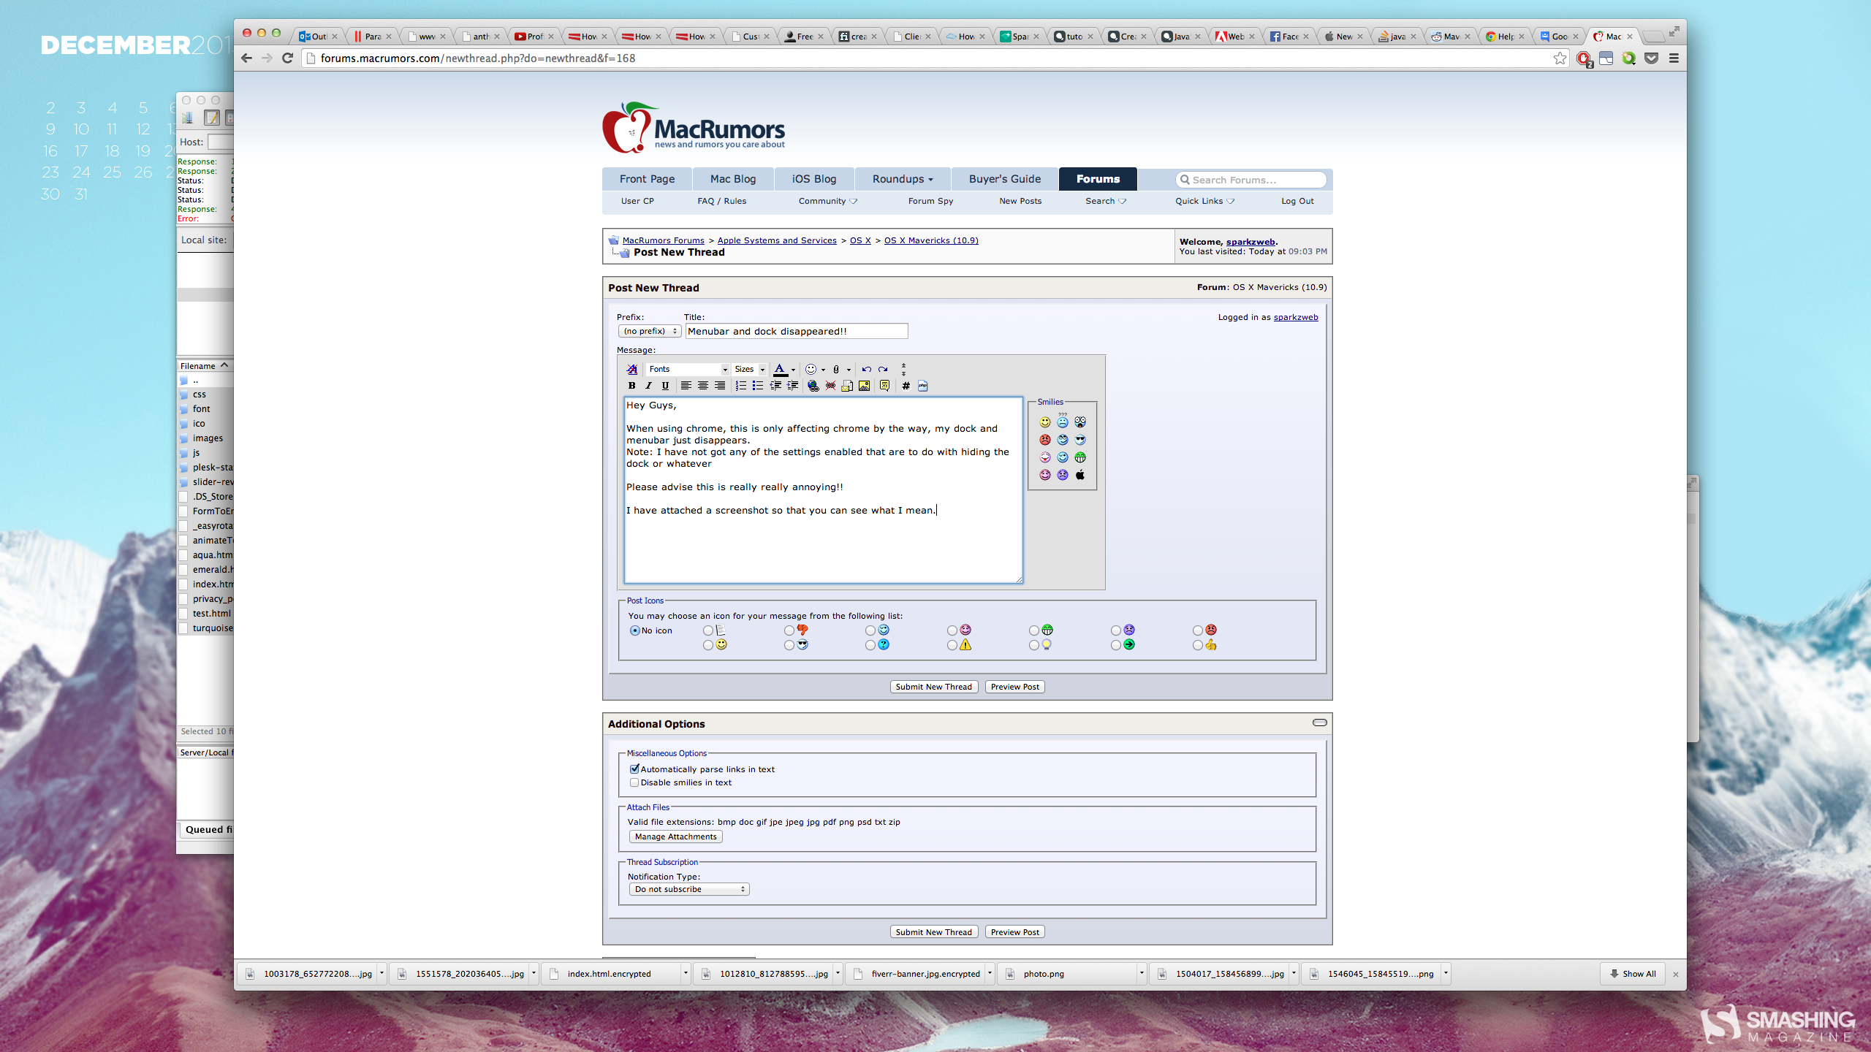1871x1052 pixels.
Task: Insert the yellow smile smilie from Smilies panel
Action: click(1045, 422)
